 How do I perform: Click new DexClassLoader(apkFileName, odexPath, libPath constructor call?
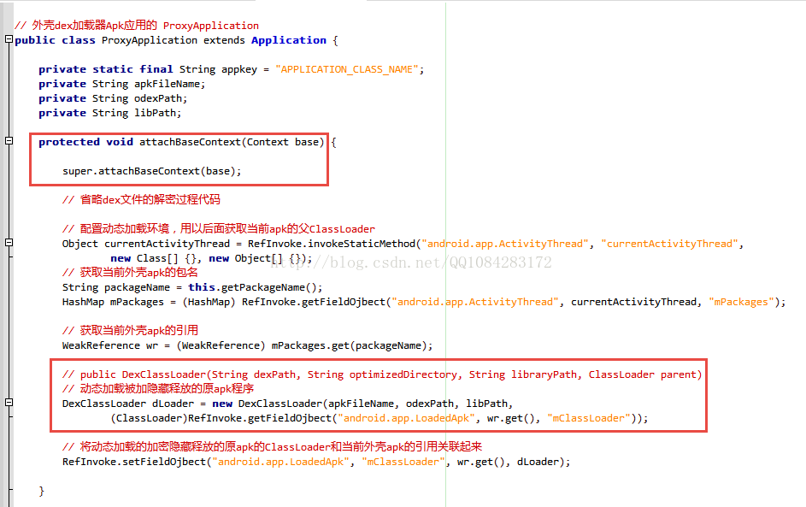point(362,404)
